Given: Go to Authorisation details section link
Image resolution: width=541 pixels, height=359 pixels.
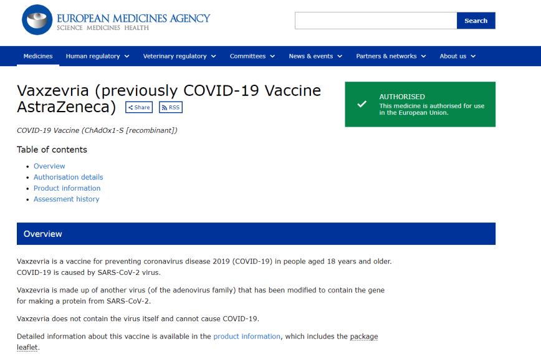Looking at the screenshot, I should coord(68,177).
